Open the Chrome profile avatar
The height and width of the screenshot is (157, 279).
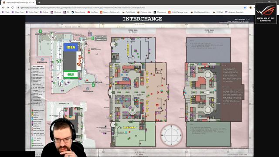251,8
